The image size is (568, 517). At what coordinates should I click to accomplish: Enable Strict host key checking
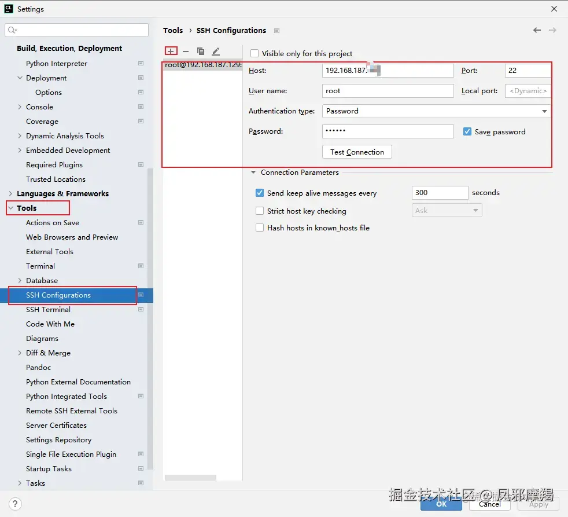260,211
